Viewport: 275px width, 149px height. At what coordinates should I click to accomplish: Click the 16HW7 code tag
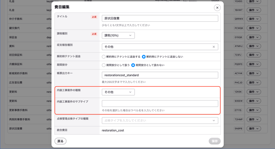pos(238,10)
